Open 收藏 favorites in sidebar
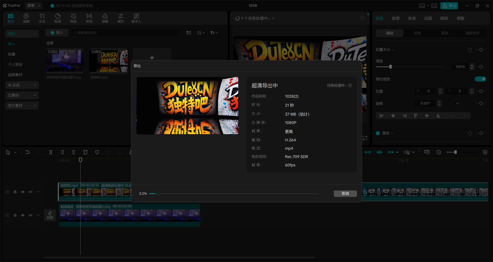 (12, 54)
